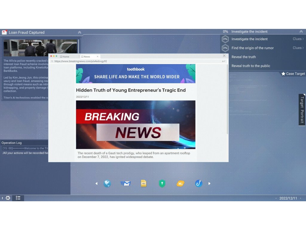Select the Reveal the truth objective

coord(244,57)
